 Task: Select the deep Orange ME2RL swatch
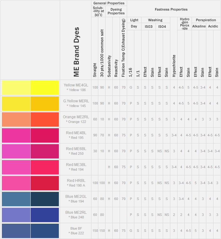[x=45, y=119]
